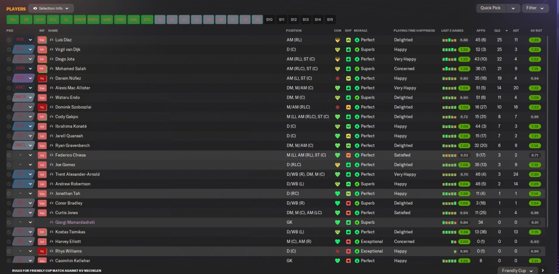559x274 pixels.
Task: Click the sharpness icon for Federico Chiesa
Action: click(x=349, y=155)
